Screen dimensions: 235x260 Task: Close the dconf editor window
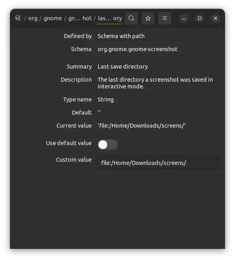215,18
